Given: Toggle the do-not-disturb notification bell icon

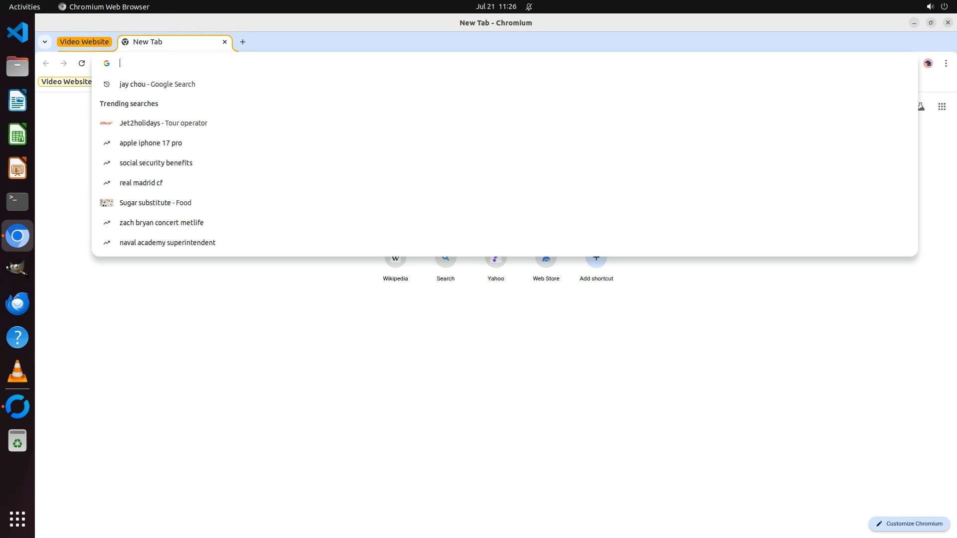Looking at the screenshot, I should (x=529, y=7).
